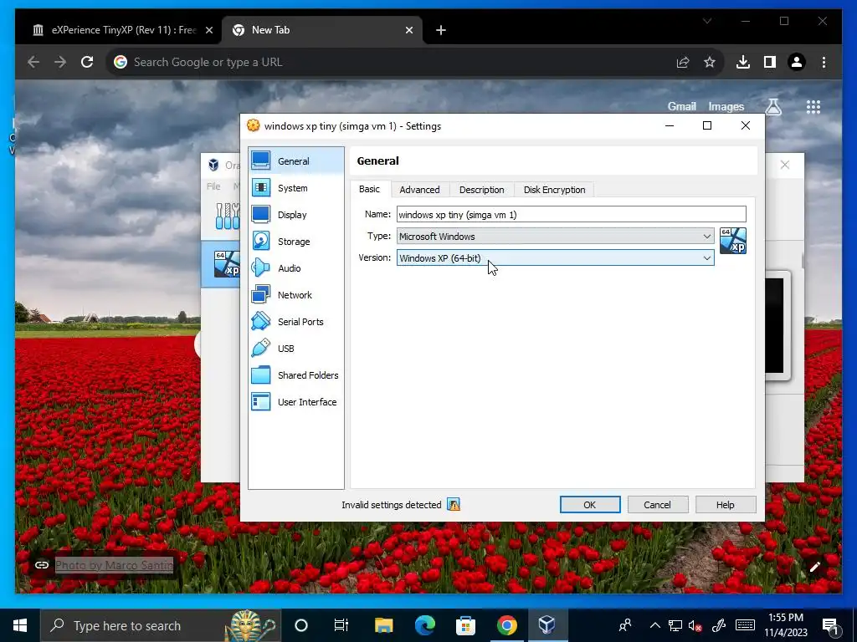
Task: Click the Chrome downloads icon
Action: [x=743, y=62]
